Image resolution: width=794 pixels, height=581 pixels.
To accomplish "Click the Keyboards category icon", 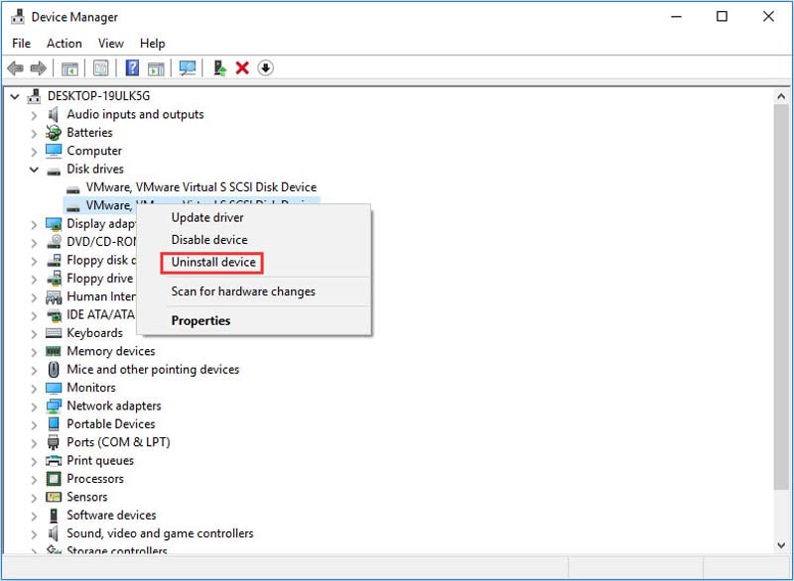I will tap(54, 333).
